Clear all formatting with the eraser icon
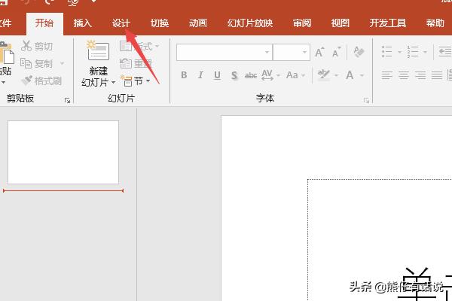The image size is (452, 301). coord(359,53)
